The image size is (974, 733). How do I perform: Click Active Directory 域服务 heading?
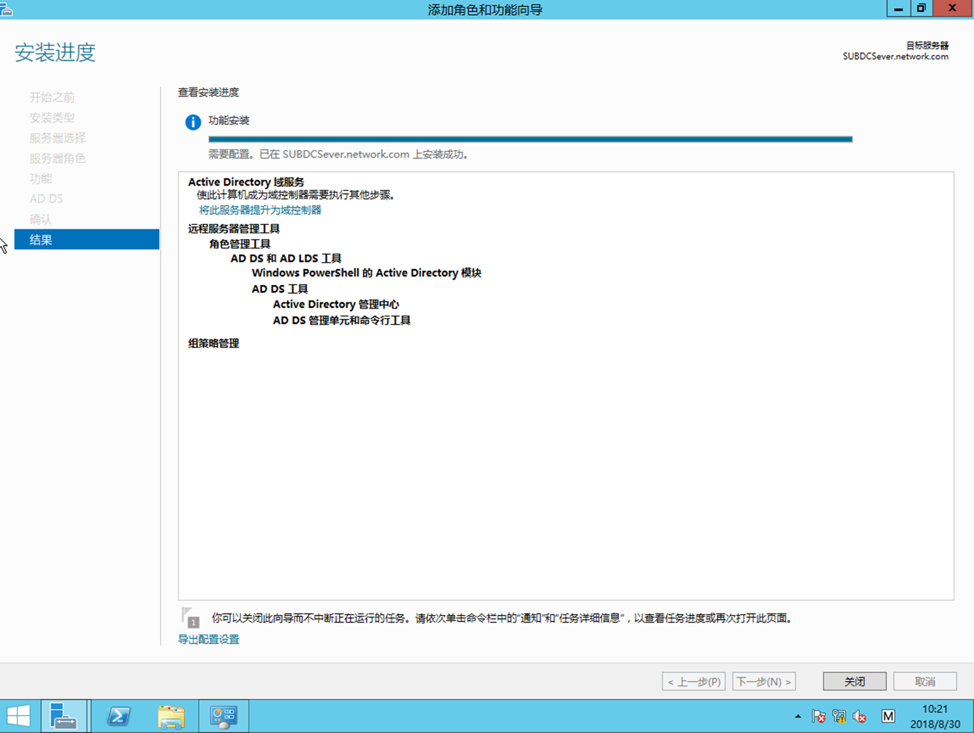click(x=246, y=182)
